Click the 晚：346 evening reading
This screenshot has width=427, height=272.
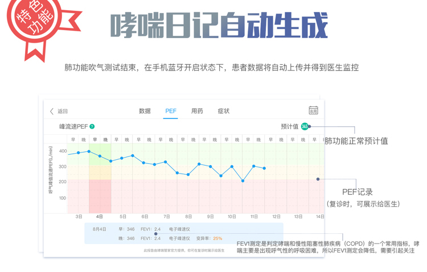tap(126, 238)
